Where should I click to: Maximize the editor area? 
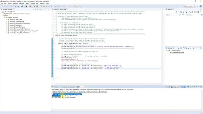coord(163,9)
